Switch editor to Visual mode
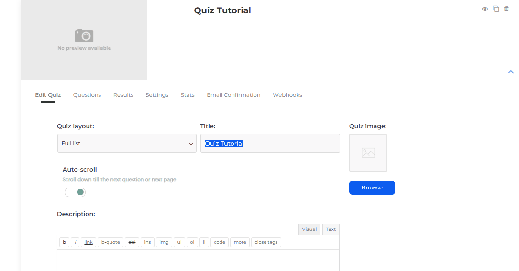 (309, 229)
